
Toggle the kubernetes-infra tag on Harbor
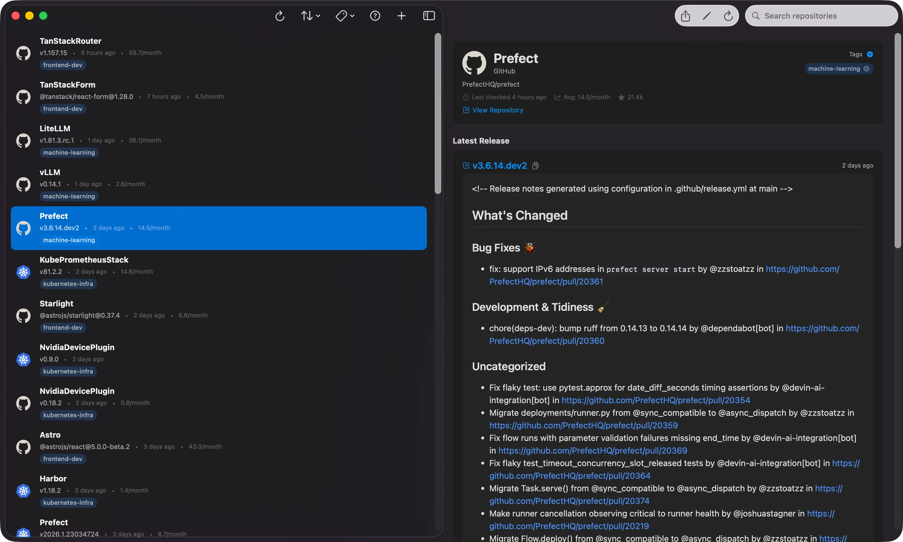[68, 503]
